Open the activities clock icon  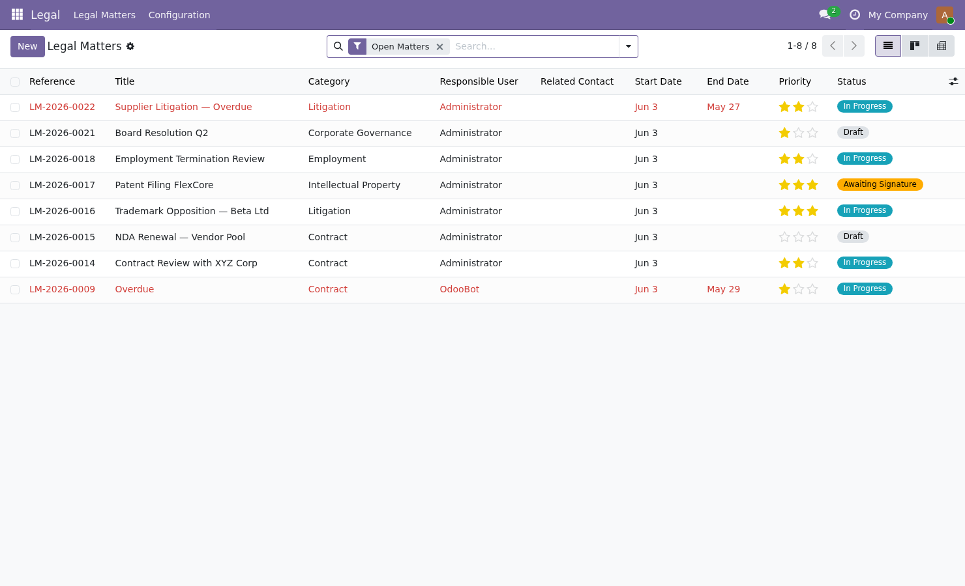[855, 14]
